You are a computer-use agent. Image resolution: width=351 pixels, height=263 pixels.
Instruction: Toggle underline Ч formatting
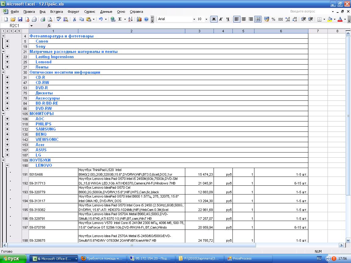pyautogui.click(x=228, y=19)
